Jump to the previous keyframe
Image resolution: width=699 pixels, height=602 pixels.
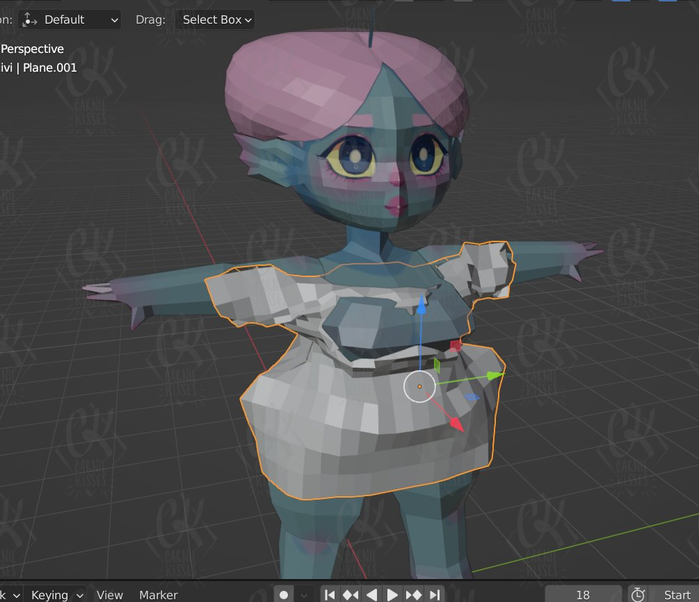coord(351,594)
